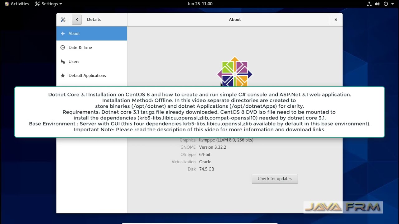
Task: Click the power icon in top bar
Action: coord(386,4)
